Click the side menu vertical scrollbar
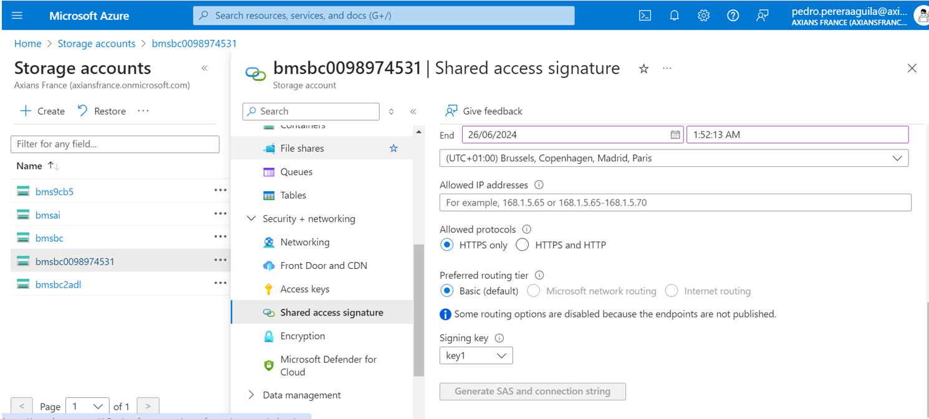Image resolution: width=929 pixels, height=419 pixels. pyautogui.click(x=418, y=309)
